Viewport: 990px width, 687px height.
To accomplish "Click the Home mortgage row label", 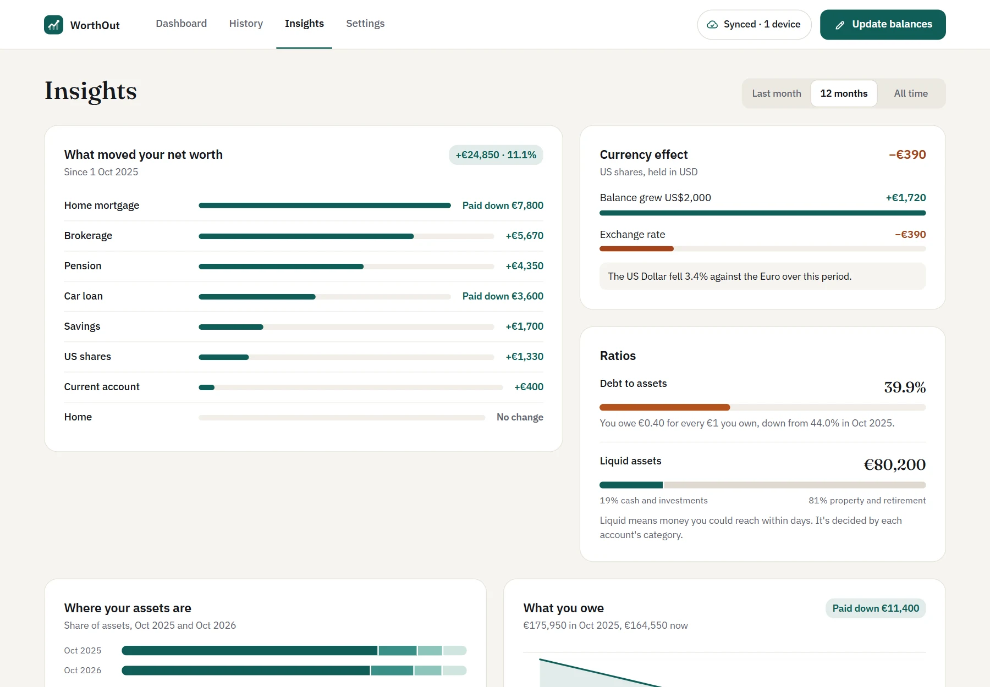I will pos(102,206).
